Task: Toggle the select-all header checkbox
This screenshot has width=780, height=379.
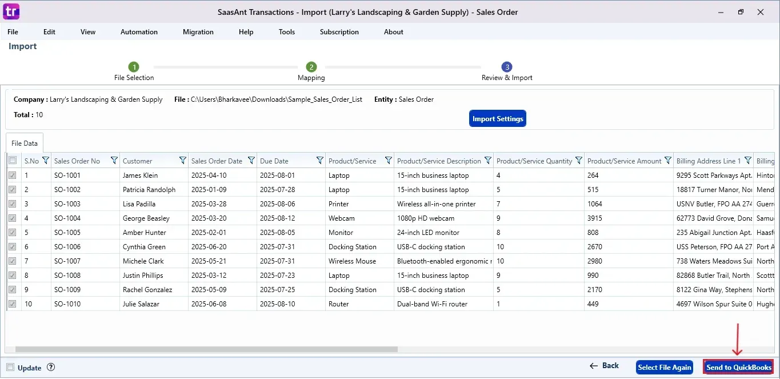Action: coord(13,161)
